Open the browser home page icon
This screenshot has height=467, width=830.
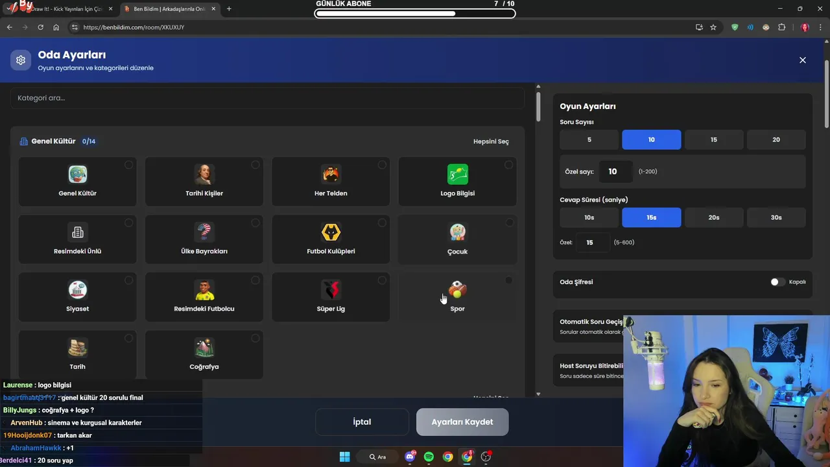[56, 27]
